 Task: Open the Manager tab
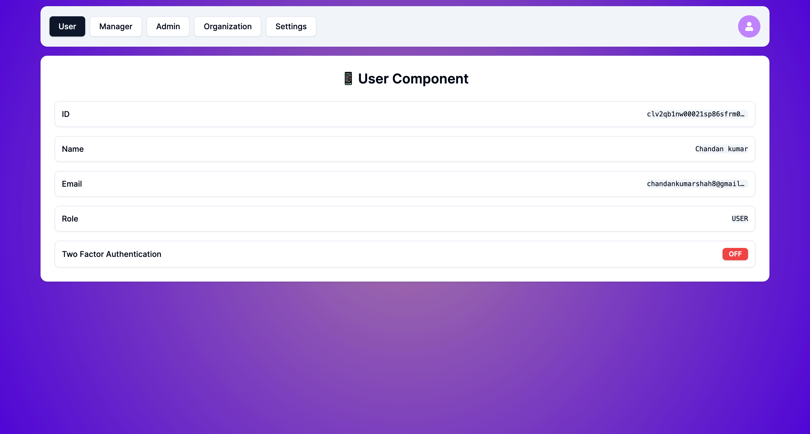coord(116,26)
